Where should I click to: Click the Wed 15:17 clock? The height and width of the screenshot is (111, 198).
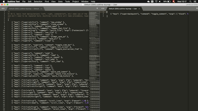[182, 1]
